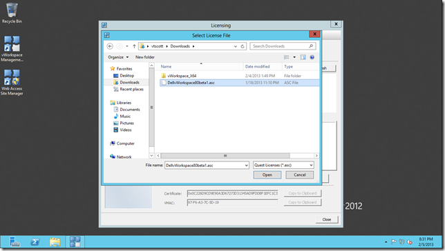
Task: Refresh the Downloads folder listing
Action: (x=243, y=46)
